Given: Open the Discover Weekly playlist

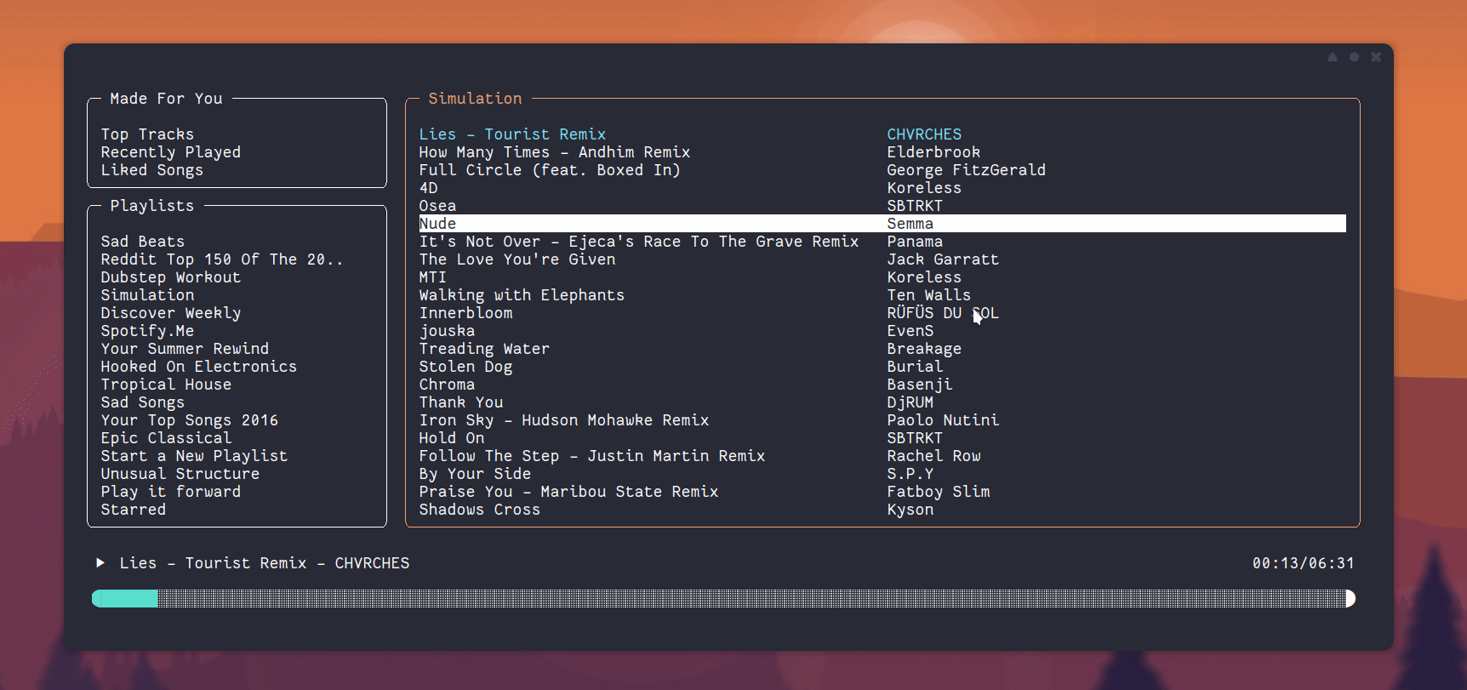Looking at the screenshot, I should point(170,313).
